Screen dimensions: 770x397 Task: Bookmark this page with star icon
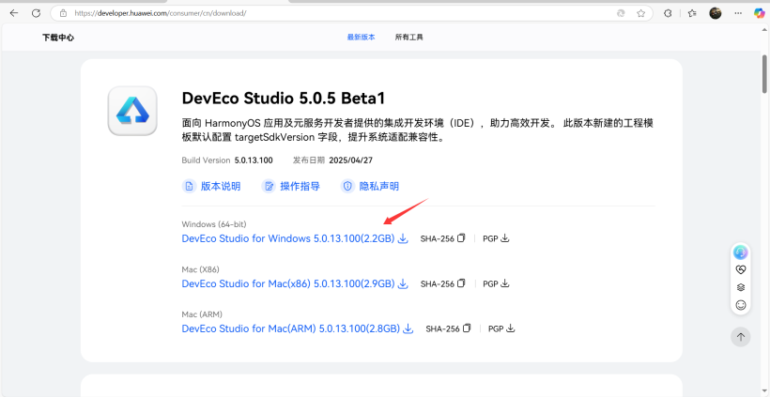tap(640, 13)
